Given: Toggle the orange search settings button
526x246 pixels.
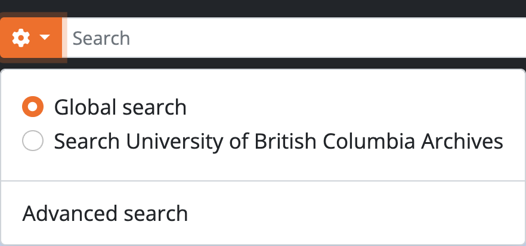Looking at the screenshot, I should coord(32,39).
